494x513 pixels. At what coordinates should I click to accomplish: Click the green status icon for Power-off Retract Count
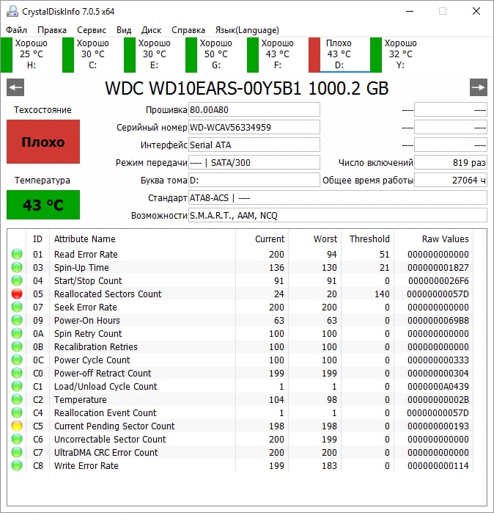point(17,373)
